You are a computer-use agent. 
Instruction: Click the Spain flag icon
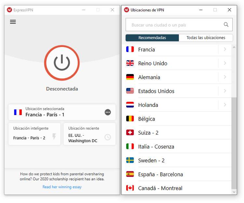(130, 174)
